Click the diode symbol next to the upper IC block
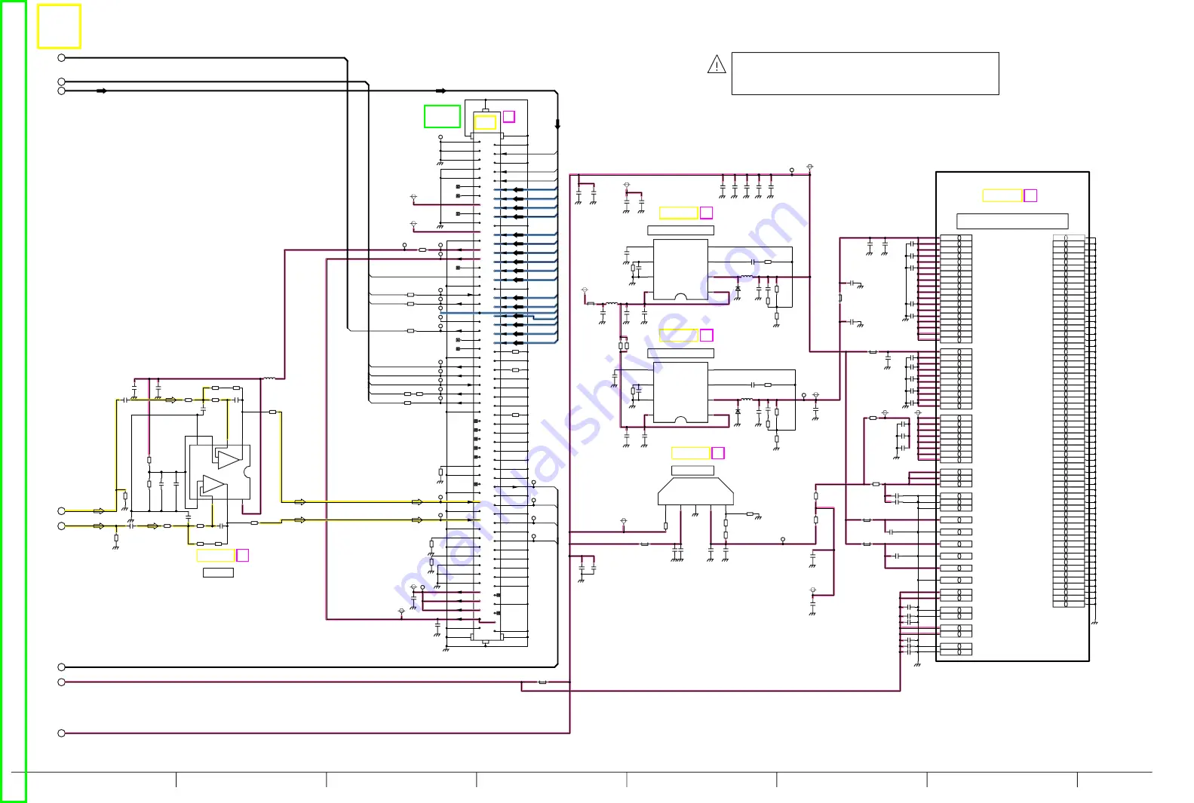The image size is (1194, 803). (x=738, y=289)
